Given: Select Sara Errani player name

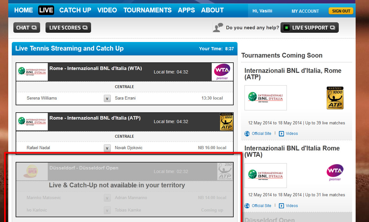Looking at the screenshot, I should tap(125, 98).
